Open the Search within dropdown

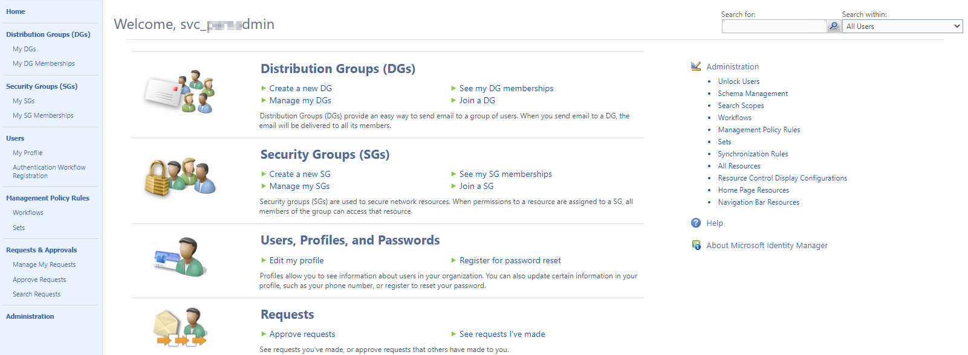pyautogui.click(x=901, y=26)
